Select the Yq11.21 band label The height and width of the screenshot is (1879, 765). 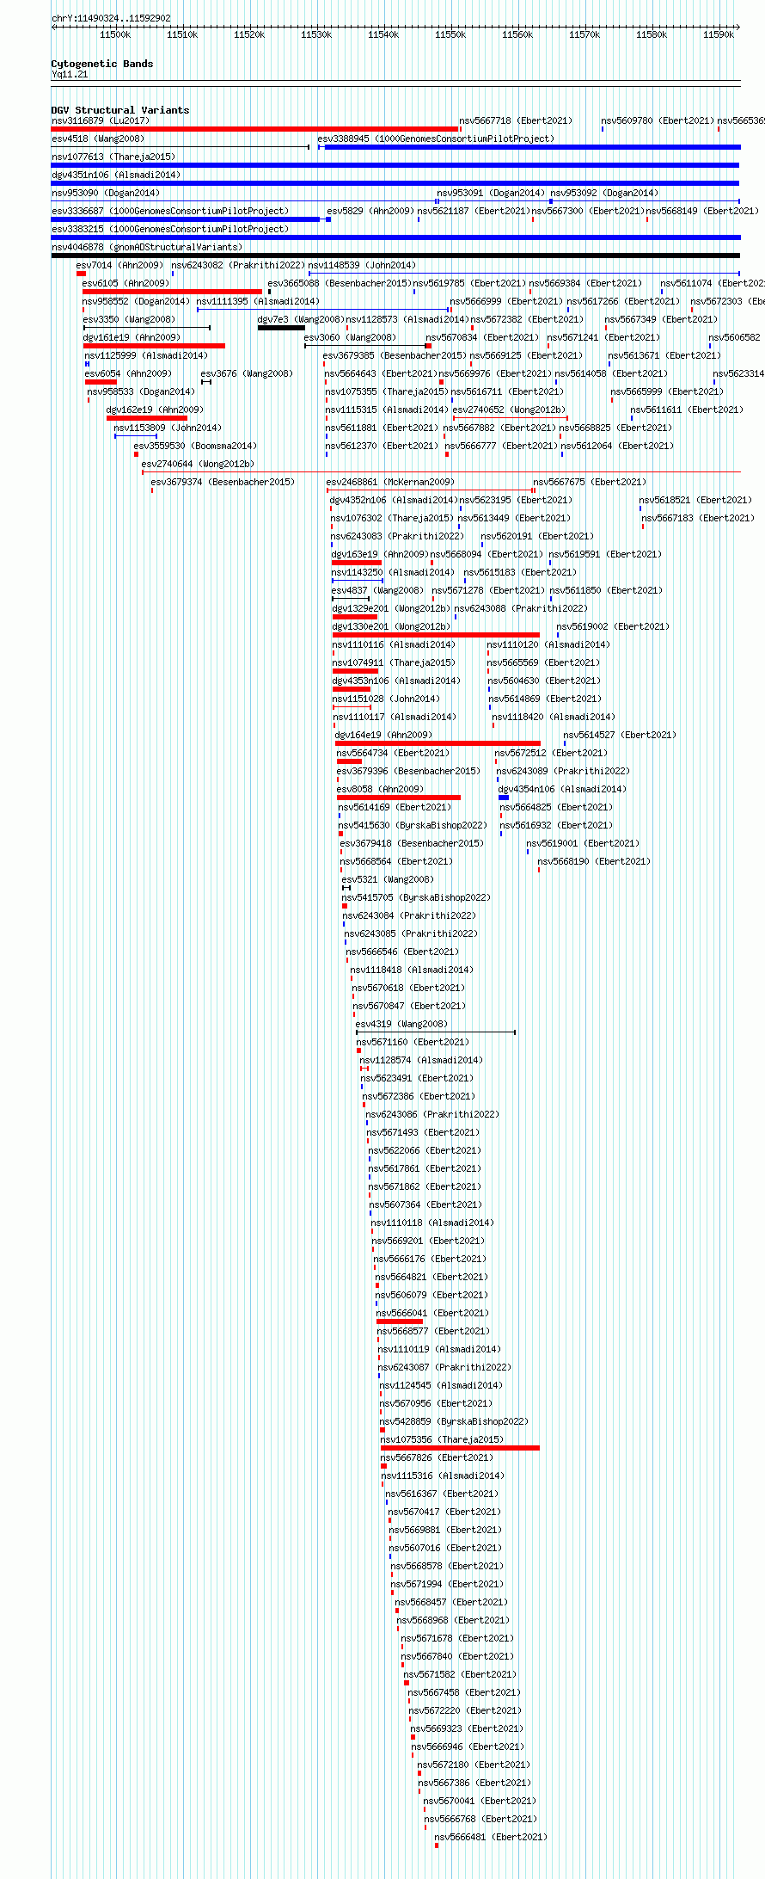tap(70, 75)
